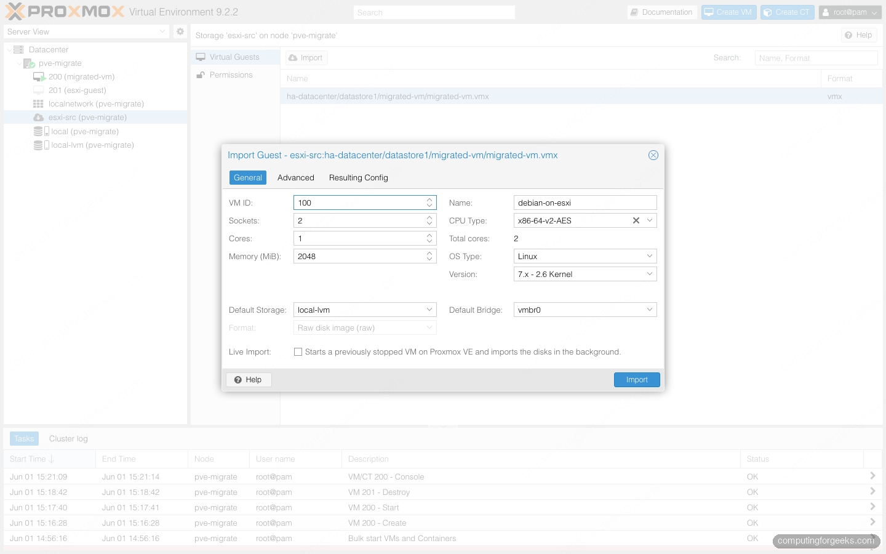This screenshot has height=554, width=886.
Task: Click the top Search box
Action: click(x=434, y=12)
